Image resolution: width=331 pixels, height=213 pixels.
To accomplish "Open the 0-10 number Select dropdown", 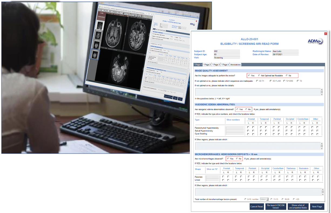I will point(264,199).
